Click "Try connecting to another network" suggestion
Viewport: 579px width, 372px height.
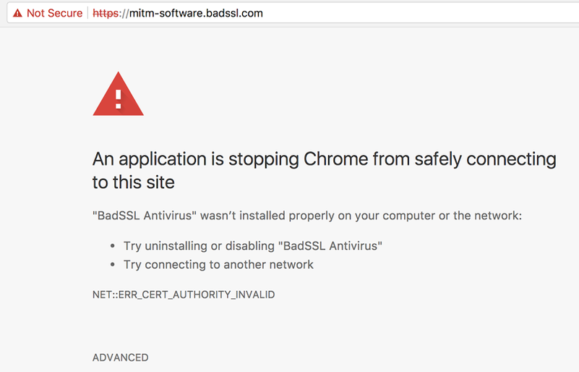coord(218,264)
